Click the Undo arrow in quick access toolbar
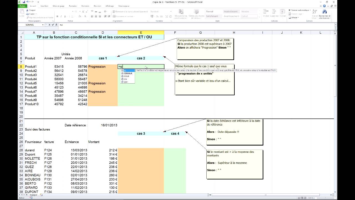This screenshot has width=355, height=200. [28, 2]
